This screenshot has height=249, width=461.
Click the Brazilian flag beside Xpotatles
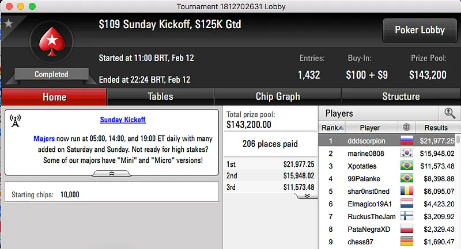pyautogui.click(x=407, y=166)
